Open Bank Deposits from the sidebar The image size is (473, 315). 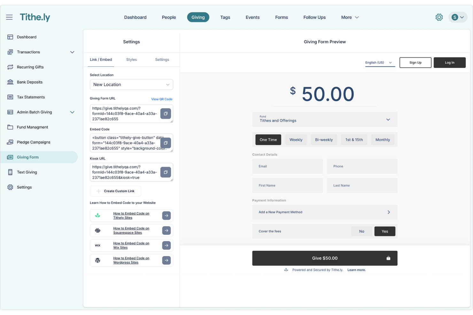point(29,82)
